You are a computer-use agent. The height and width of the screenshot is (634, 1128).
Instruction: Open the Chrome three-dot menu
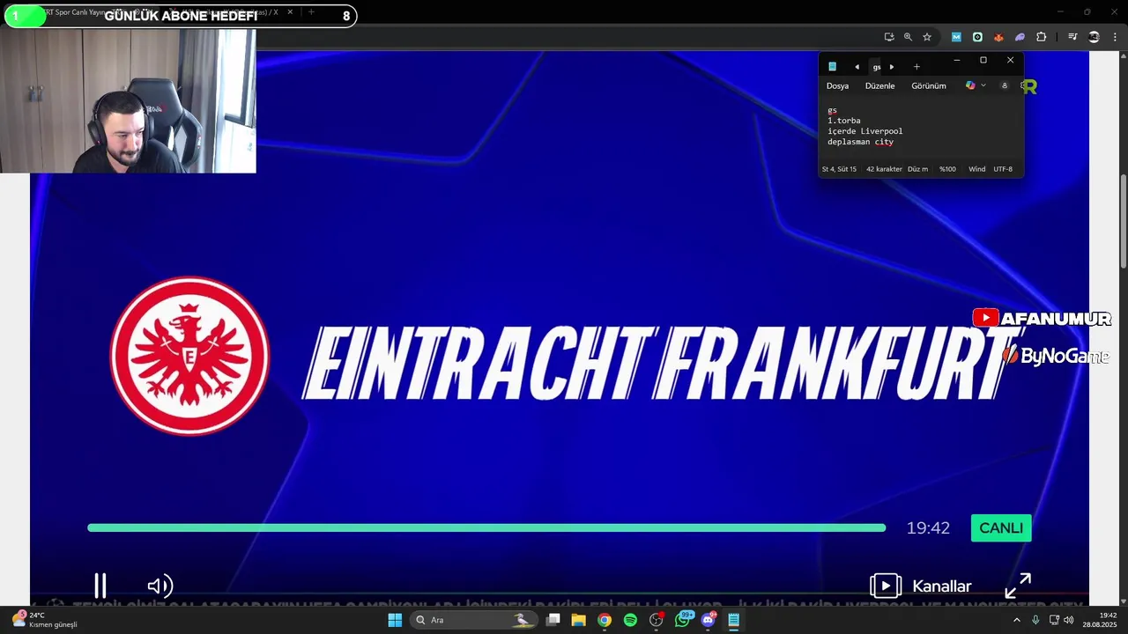coord(1115,37)
